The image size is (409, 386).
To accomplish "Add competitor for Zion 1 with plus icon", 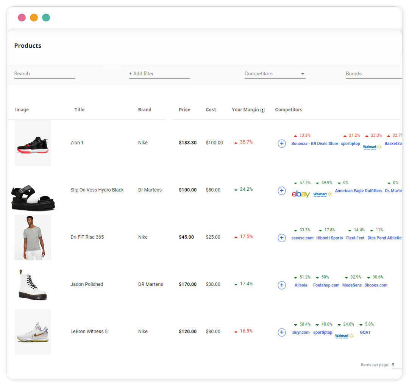I will coord(282,143).
